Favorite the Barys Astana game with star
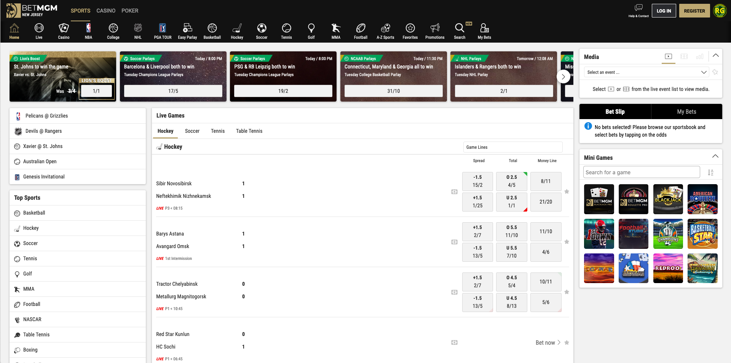 (x=567, y=242)
